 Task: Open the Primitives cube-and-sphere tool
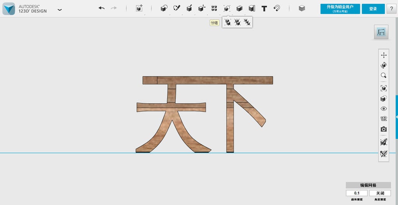tap(164, 9)
